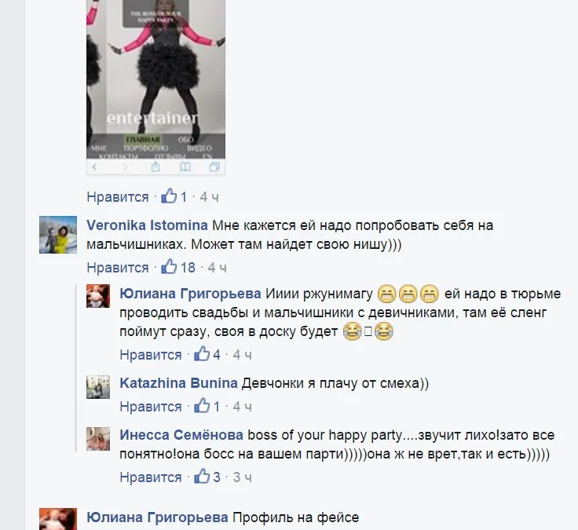Click thumbs-up icon on Katazhina Bunina's reply

pos(202,406)
